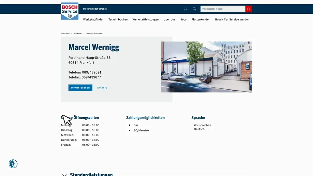
Task: Click the Marcel Wernigg heading
Action: (x=94, y=47)
